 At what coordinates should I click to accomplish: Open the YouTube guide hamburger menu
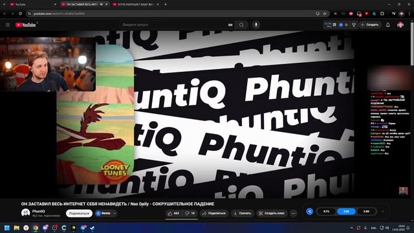[8, 25]
